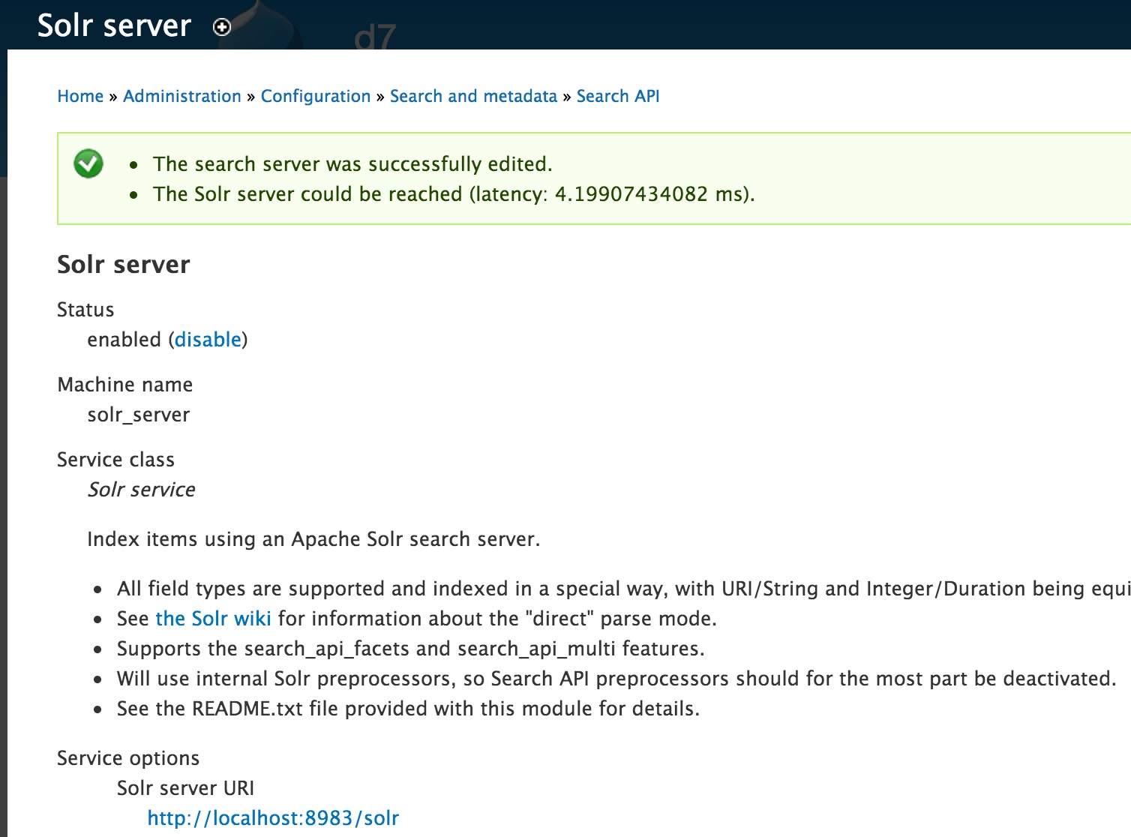Visit the http://localhost:8983/solr URI link
The height and width of the screenshot is (837, 1131).
point(273,818)
